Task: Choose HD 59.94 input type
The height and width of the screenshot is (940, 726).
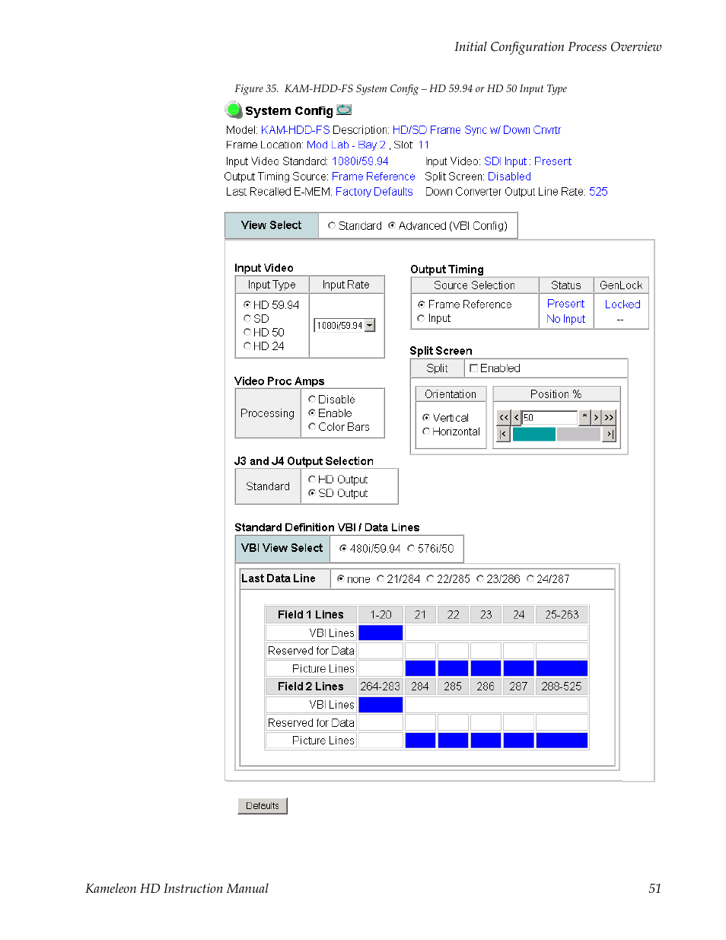Action: coord(247,304)
